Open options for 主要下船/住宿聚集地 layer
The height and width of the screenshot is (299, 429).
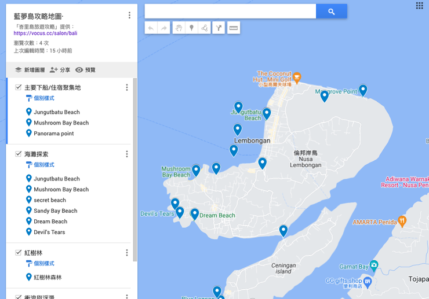pyautogui.click(x=127, y=87)
